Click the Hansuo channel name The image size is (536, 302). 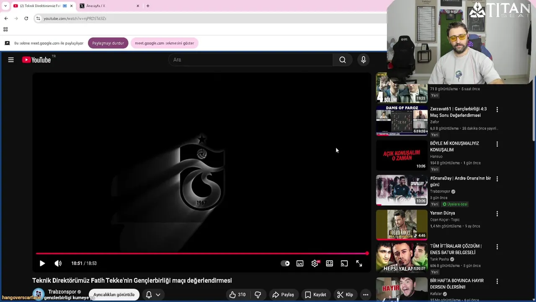[x=436, y=156]
